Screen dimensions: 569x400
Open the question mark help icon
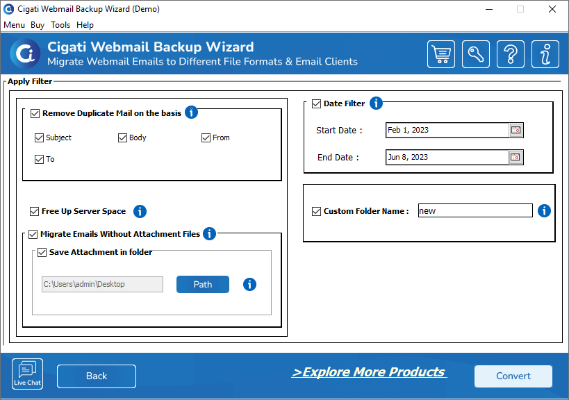tap(510, 54)
